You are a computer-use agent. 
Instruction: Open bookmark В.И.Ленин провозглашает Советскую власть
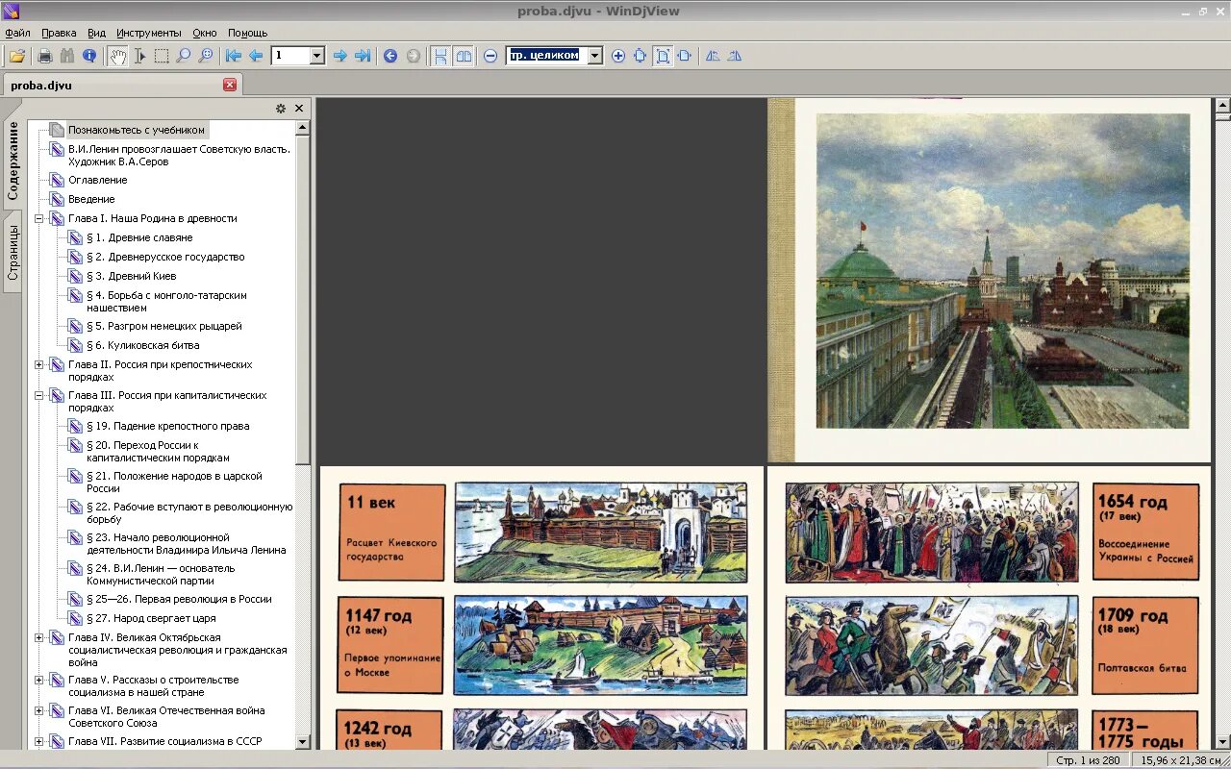pos(179,155)
